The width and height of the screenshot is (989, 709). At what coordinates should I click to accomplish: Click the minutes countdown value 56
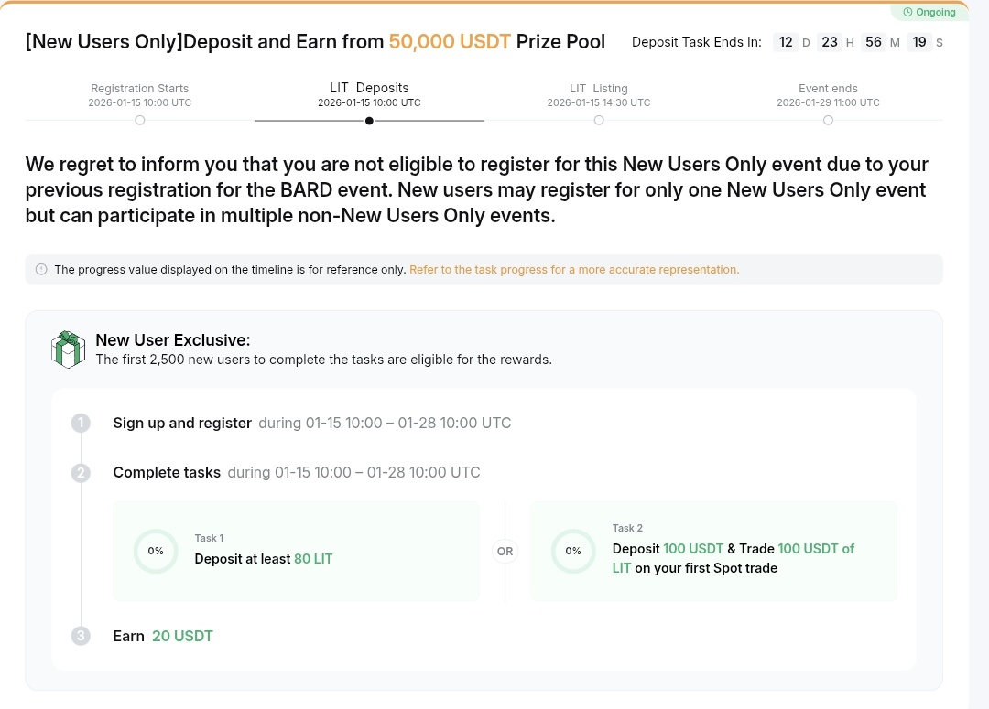click(x=874, y=42)
